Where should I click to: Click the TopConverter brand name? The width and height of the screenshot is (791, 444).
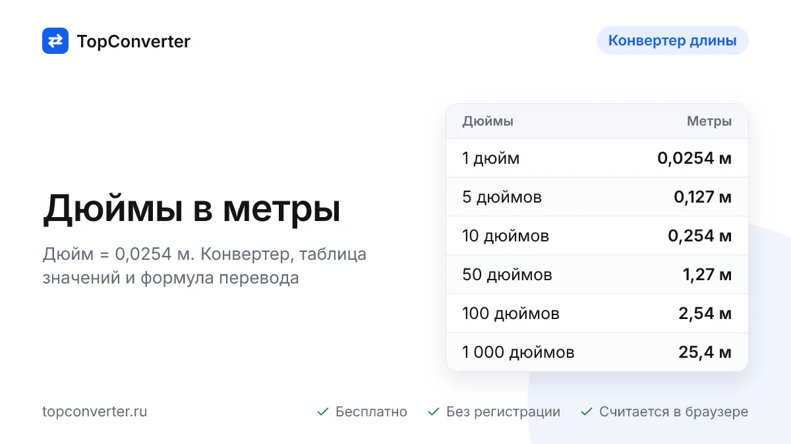(134, 41)
